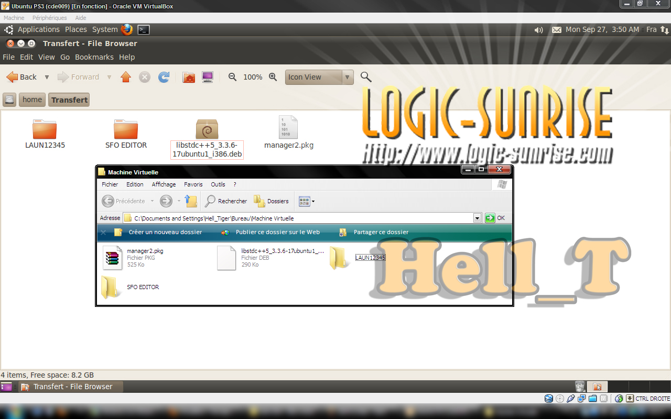Click the VirtualBox shared folders icon
The width and height of the screenshot is (671, 419).
(x=593, y=399)
